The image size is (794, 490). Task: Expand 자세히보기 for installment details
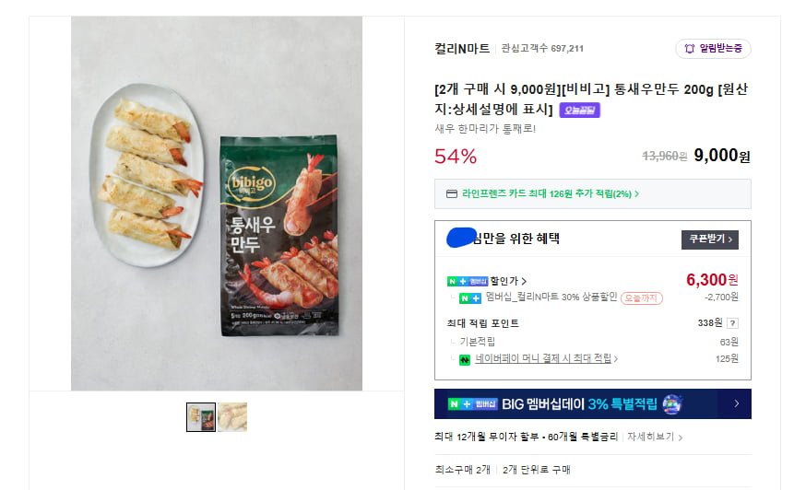point(655,437)
